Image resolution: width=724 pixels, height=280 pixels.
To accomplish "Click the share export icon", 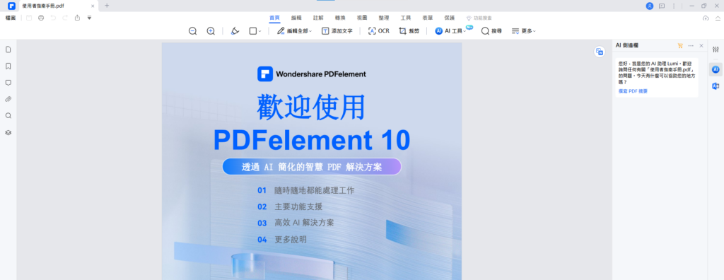I will tap(77, 18).
